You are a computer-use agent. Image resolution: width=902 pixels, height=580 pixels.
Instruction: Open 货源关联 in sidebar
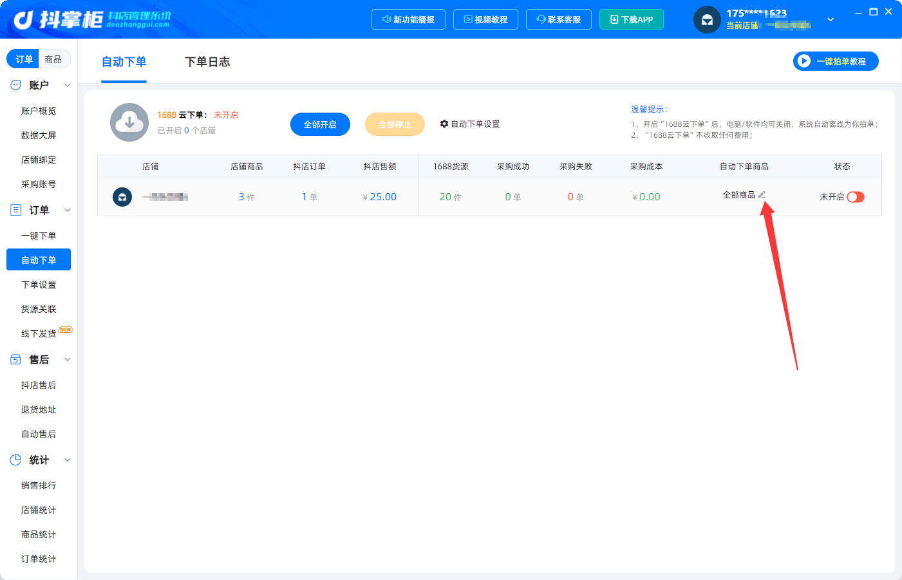(39, 309)
